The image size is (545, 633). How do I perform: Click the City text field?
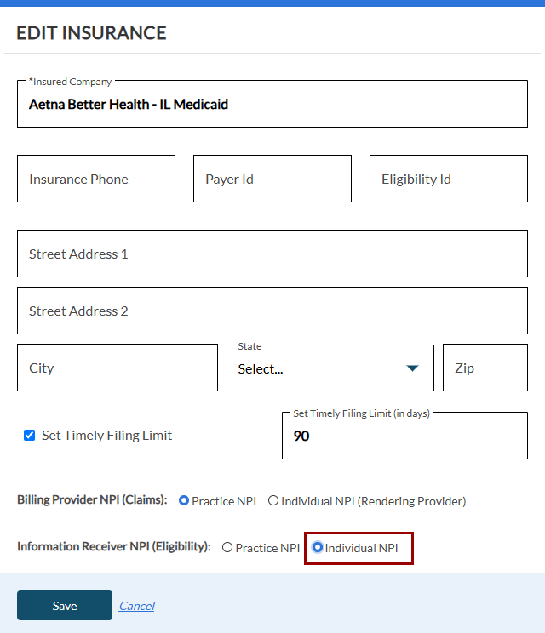[x=118, y=368]
